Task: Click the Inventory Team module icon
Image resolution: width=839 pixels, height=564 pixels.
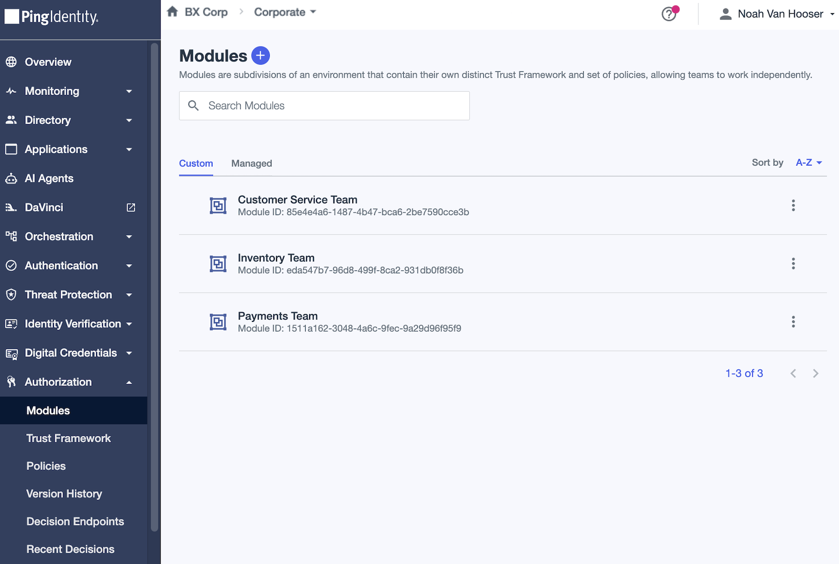Action: coord(218,264)
